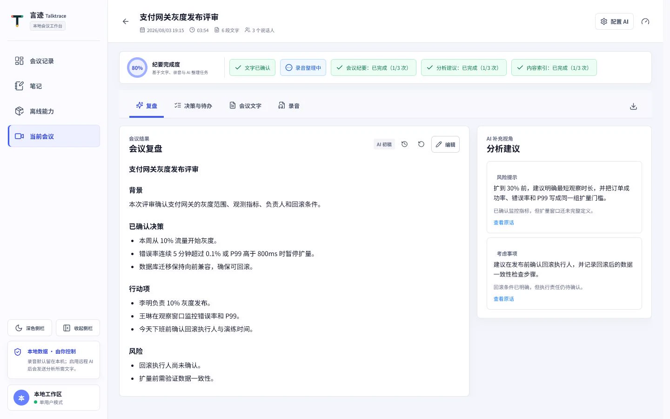Click the bullet 王琳在观察窗口监控错误率和 P99

[190, 316]
